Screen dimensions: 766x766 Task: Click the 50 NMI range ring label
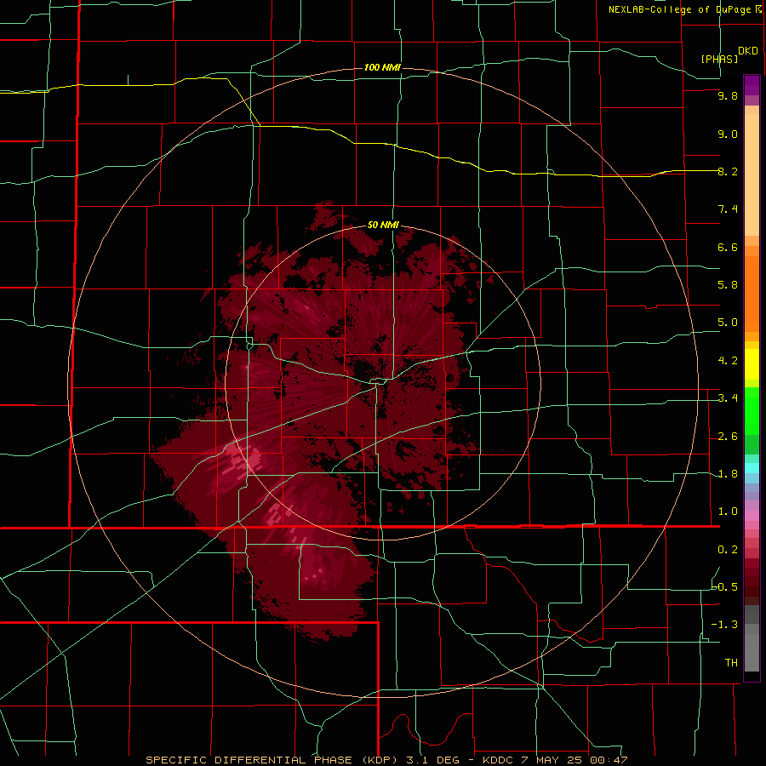(x=383, y=225)
